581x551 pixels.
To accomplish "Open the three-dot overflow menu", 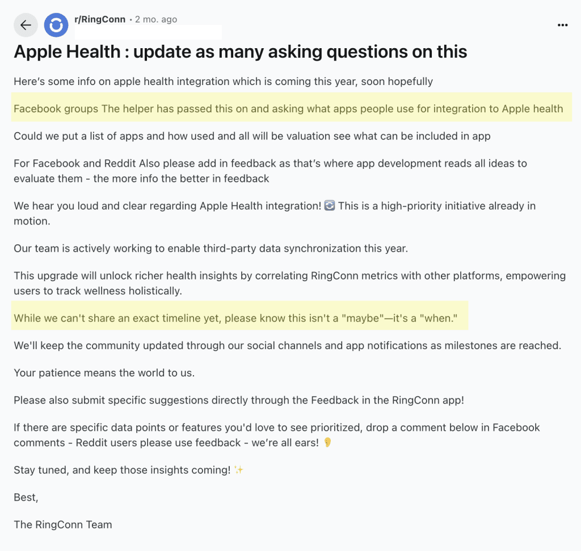I will pyautogui.click(x=563, y=25).
